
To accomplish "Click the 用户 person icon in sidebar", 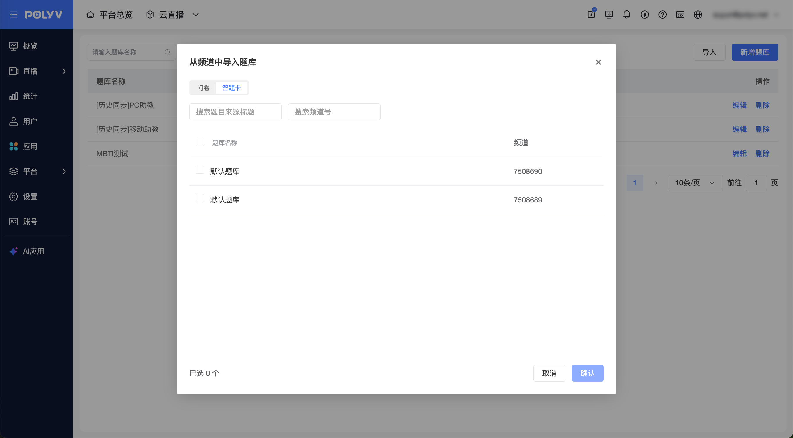I will [x=14, y=121].
